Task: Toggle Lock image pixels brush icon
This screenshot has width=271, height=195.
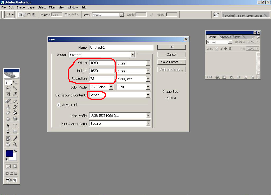Action: pos(221,49)
